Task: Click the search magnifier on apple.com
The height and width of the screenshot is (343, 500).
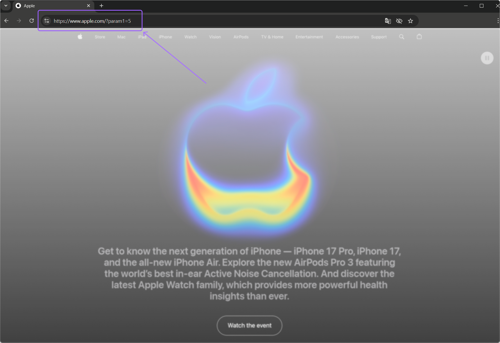Action: point(402,37)
